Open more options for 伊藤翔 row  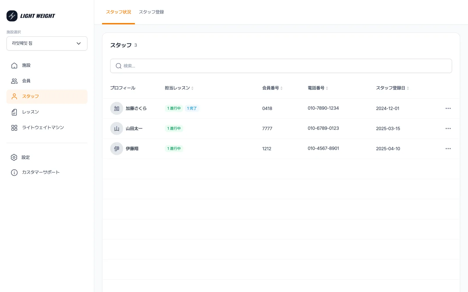pos(448,149)
